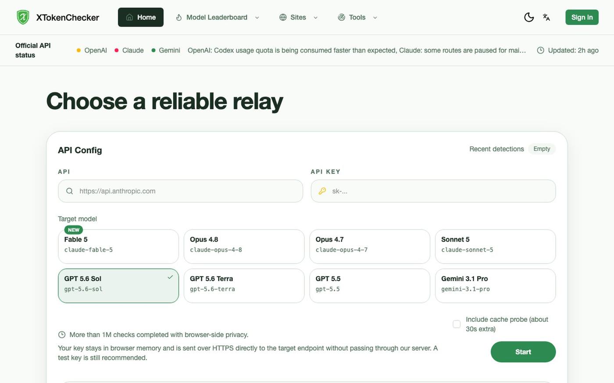Click the 'Updated: 2h ago' text
This screenshot has width=614, height=383.
pyautogui.click(x=573, y=50)
